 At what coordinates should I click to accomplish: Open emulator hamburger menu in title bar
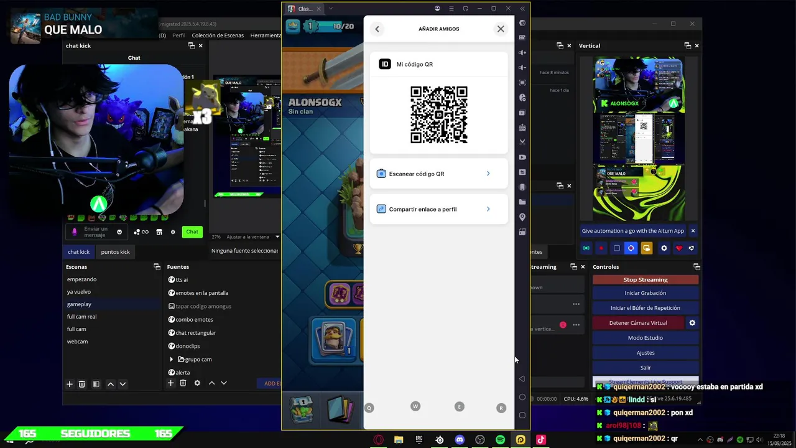(x=451, y=9)
